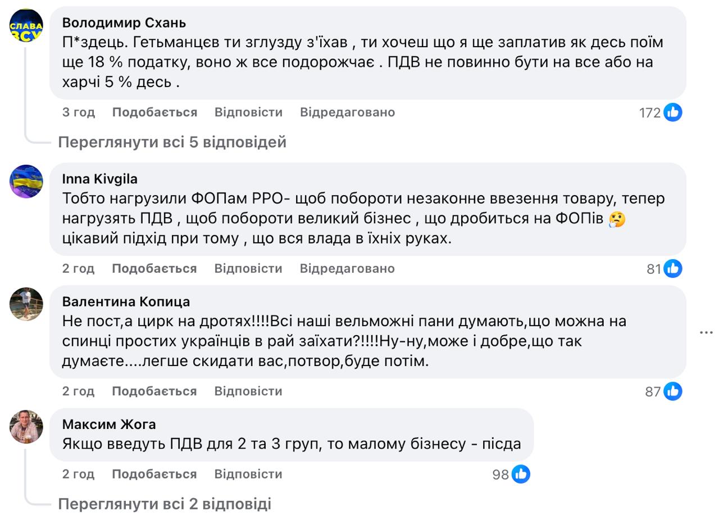Open Inna Kivgila profile avatar
Viewport: 719px width, 515px height.
pyautogui.click(x=26, y=182)
